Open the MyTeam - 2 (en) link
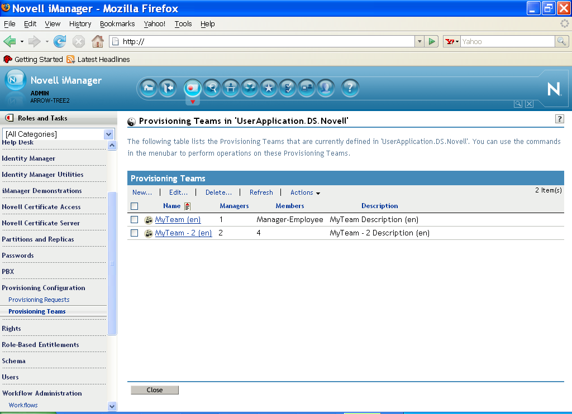This screenshot has height=414, width=572. click(183, 233)
